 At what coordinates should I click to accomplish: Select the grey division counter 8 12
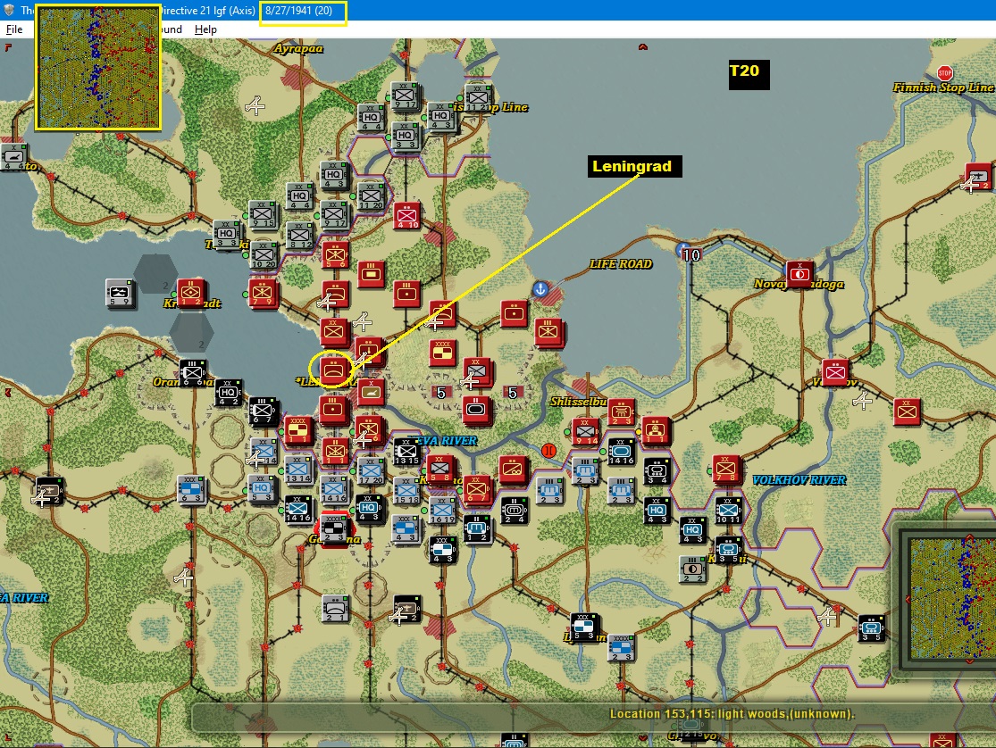click(299, 236)
